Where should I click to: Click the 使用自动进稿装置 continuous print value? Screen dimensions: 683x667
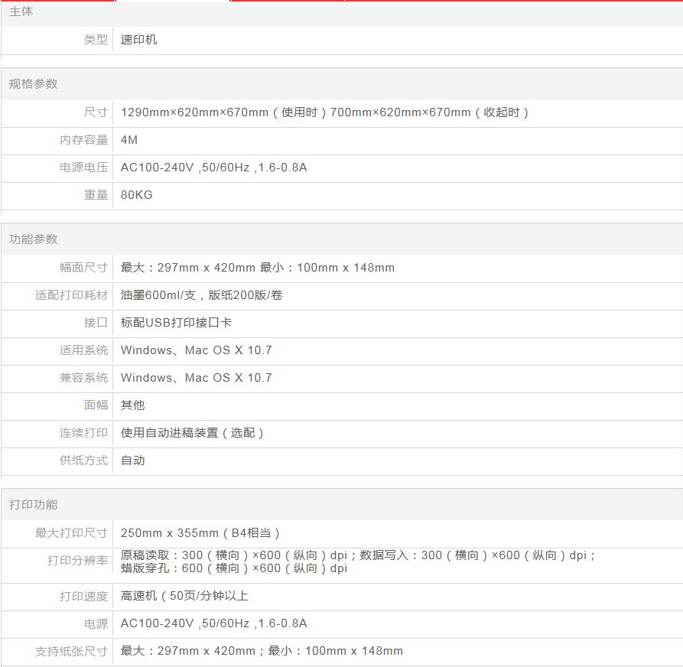(193, 433)
